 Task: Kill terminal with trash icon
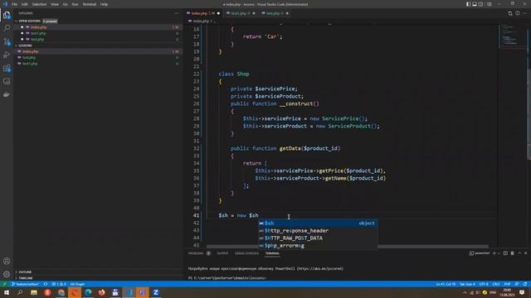(512, 253)
